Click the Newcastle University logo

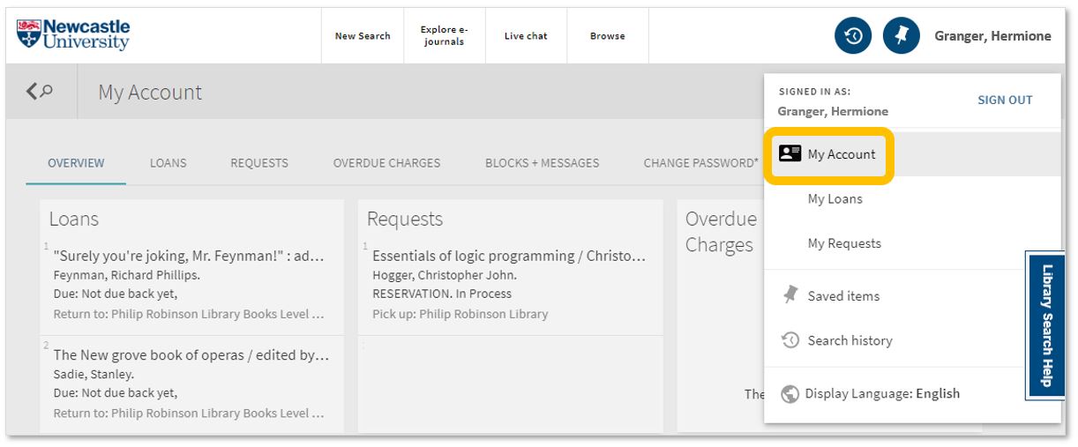click(x=73, y=35)
